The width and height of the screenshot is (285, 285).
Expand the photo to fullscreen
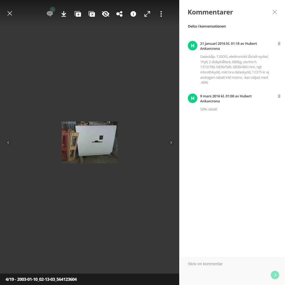147,14
